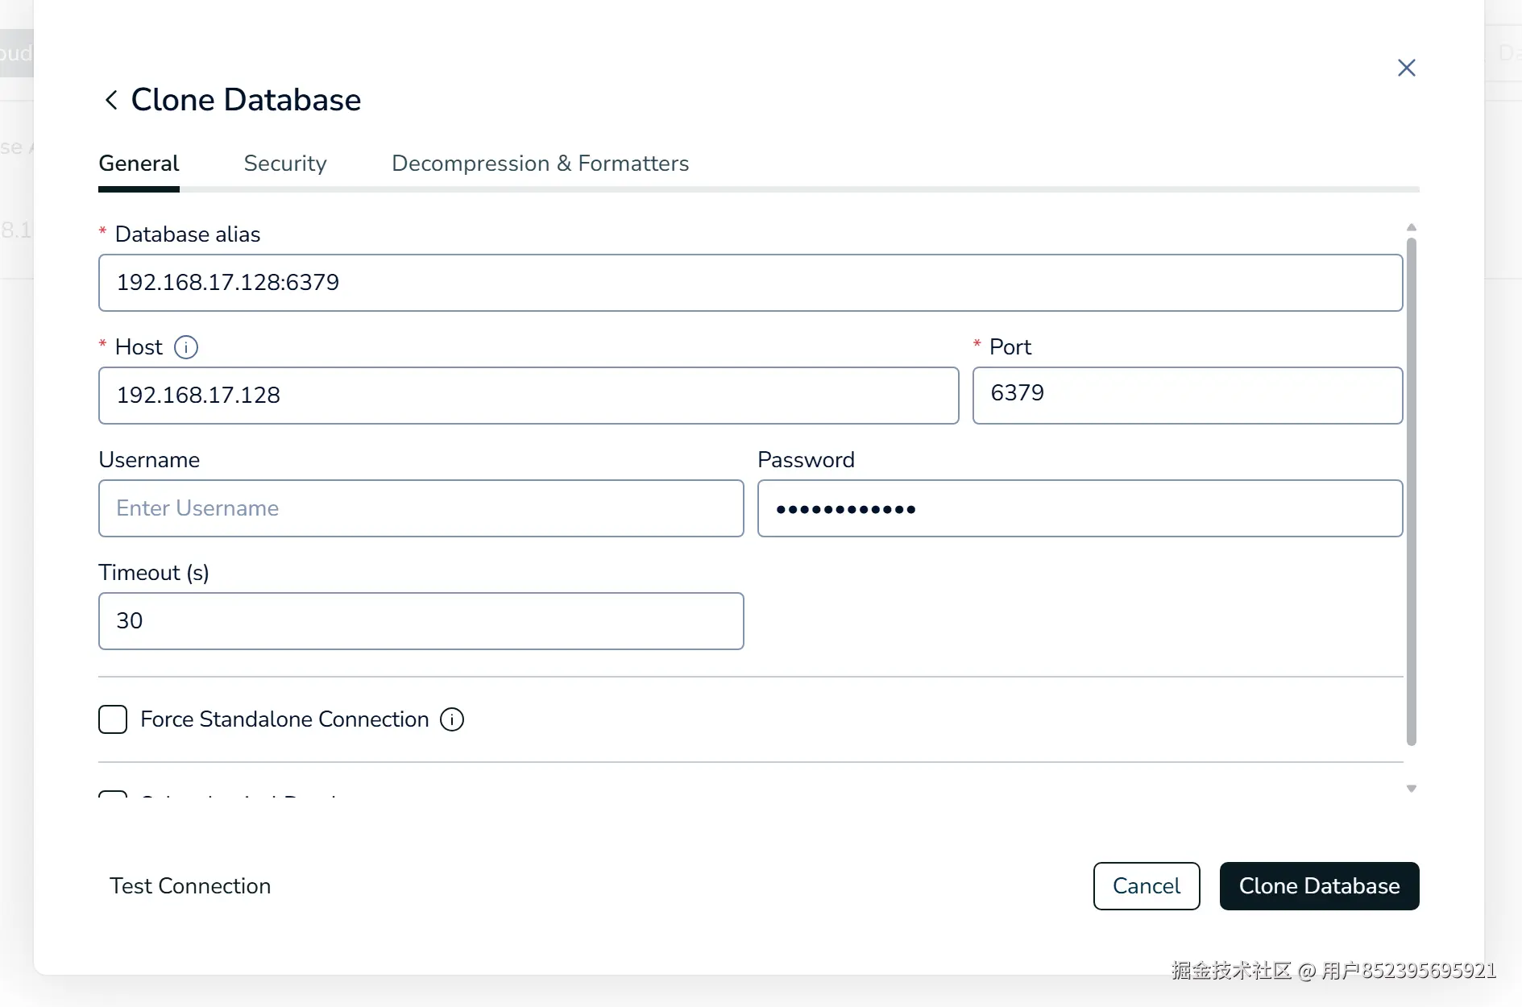
Task: Click the Host info icon
Action: pyautogui.click(x=186, y=347)
